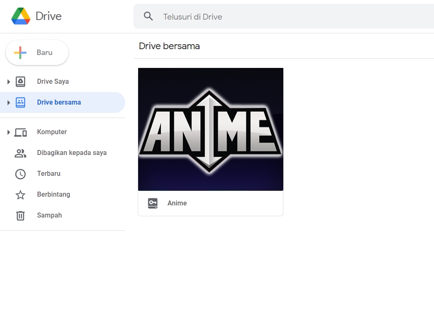Click the search magnifier icon
This screenshot has height=325, width=434.
tap(149, 16)
